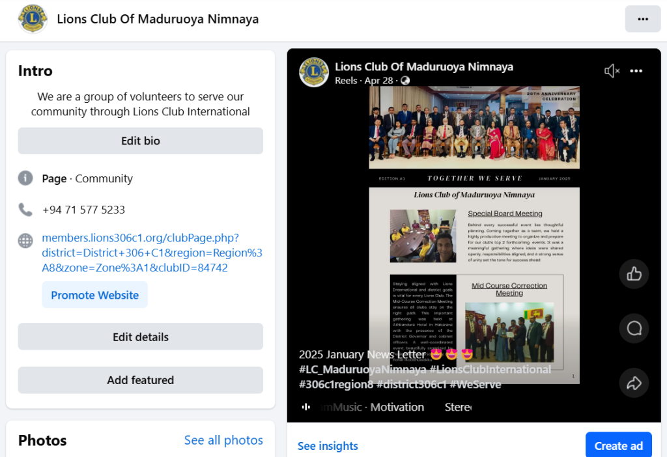Image resolution: width=667 pixels, height=457 pixels.
Task: Like the reel with thumbs-up icon
Action: (634, 274)
